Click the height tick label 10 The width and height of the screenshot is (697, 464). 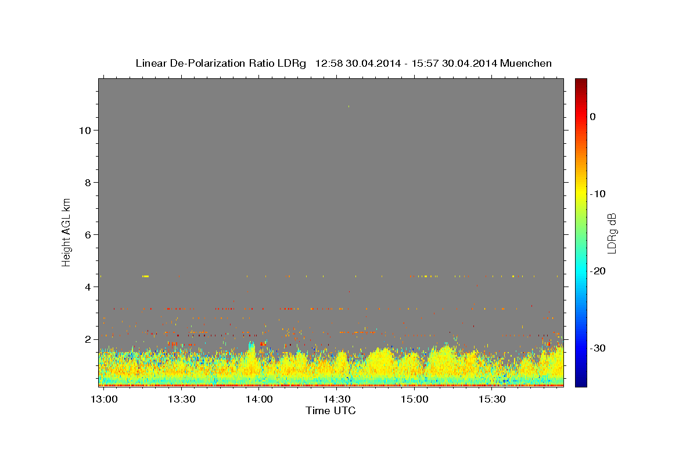tap(84, 130)
